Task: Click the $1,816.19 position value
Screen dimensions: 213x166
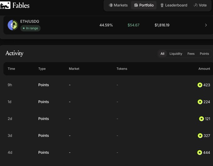Action: click(162, 25)
